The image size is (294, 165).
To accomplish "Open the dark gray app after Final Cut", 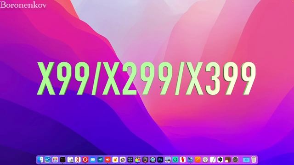I will coord(145,159).
